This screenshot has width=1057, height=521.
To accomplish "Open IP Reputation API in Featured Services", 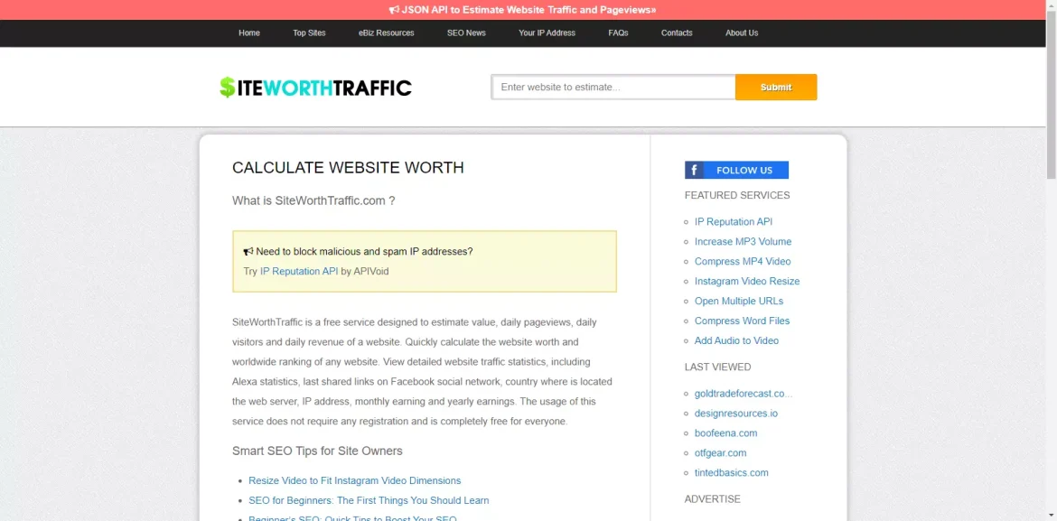I will tap(734, 222).
